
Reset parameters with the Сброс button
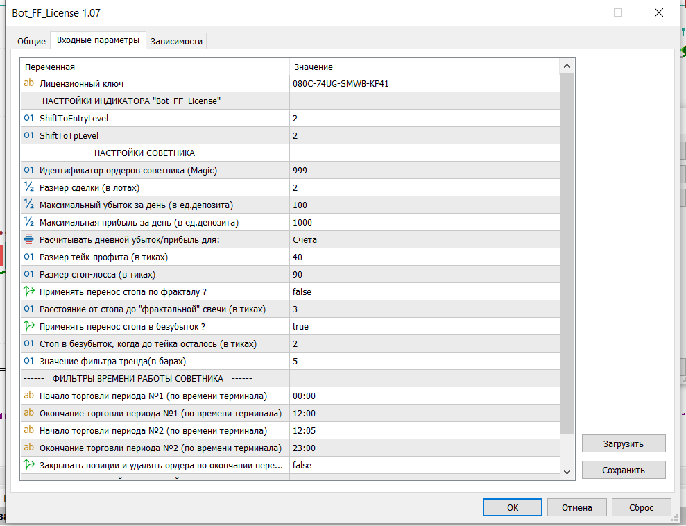coord(642,508)
